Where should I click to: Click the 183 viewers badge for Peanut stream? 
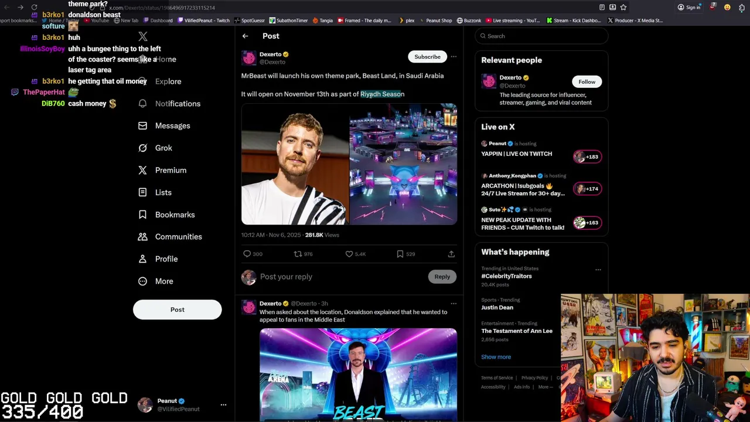[587, 157]
